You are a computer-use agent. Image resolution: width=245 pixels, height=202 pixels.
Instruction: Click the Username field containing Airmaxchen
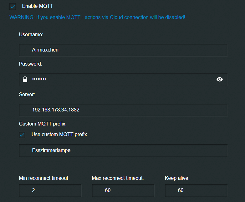tap(123, 50)
